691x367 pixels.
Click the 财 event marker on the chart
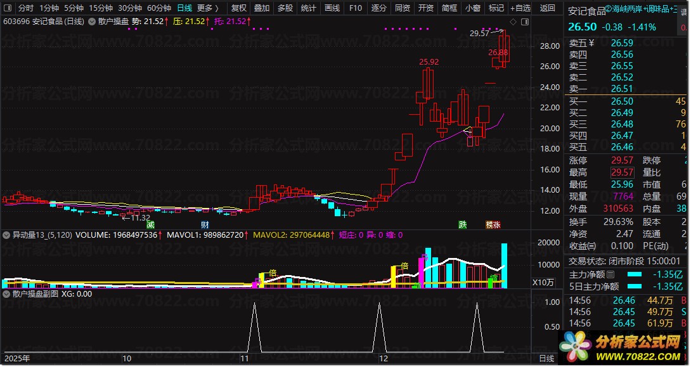click(205, 224)
